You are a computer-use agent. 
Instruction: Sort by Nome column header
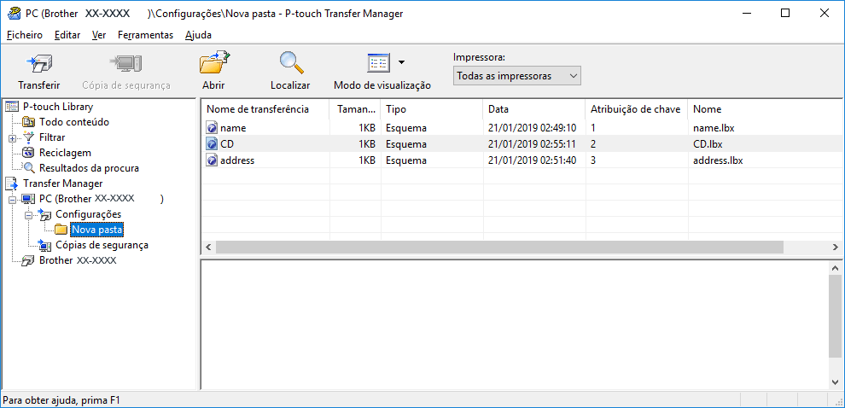(x=766, y=109)
